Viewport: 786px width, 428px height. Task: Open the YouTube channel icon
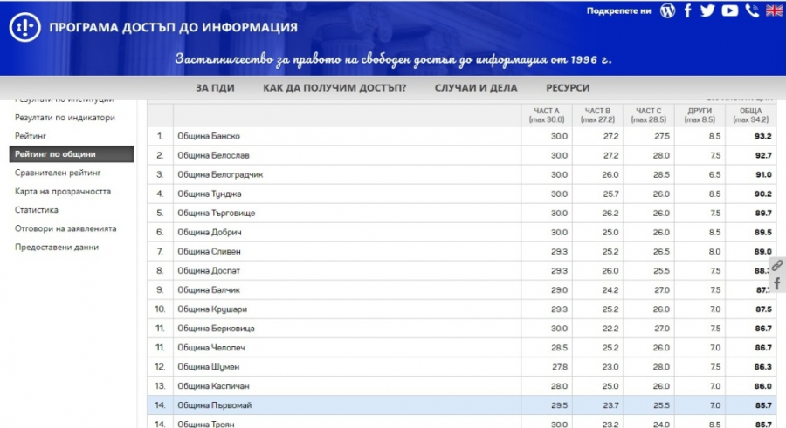coord(730,10)
